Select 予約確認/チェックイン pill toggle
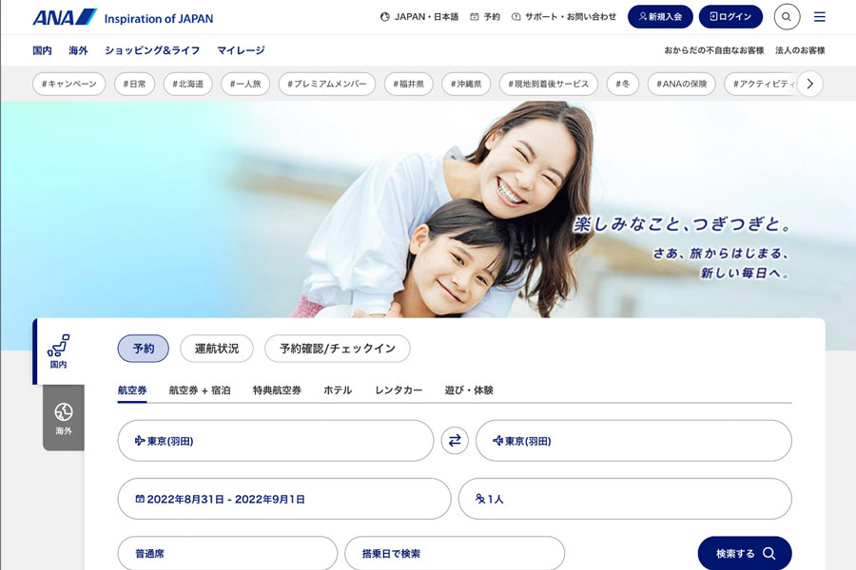The image size is (856, 570). (x=338, y=348)
